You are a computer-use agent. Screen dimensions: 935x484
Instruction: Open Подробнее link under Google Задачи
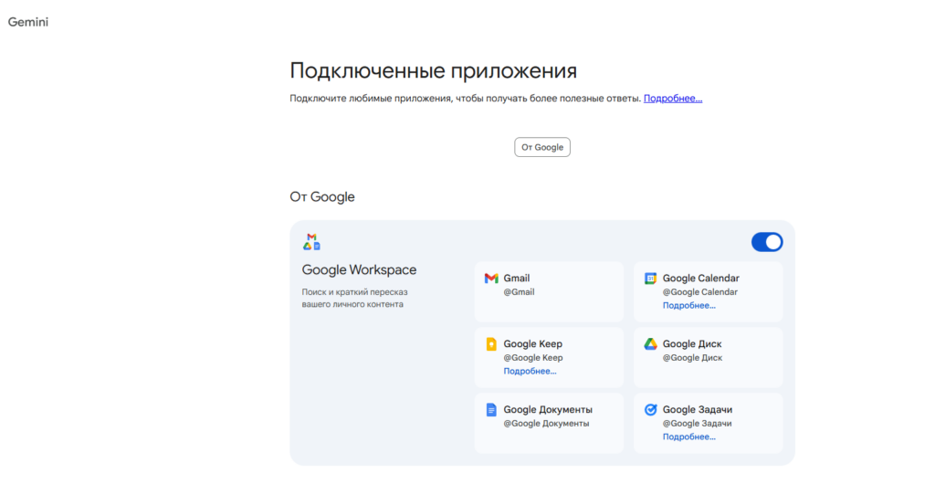coord(688,437)
